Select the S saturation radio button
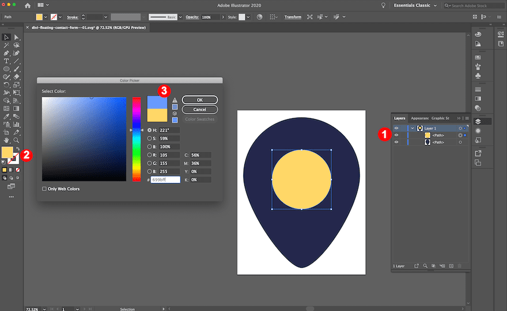This screenshot has width=507, height=311. point(150,138)
